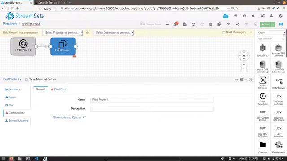Check the Don't show again box

click(x=224, y=33)
